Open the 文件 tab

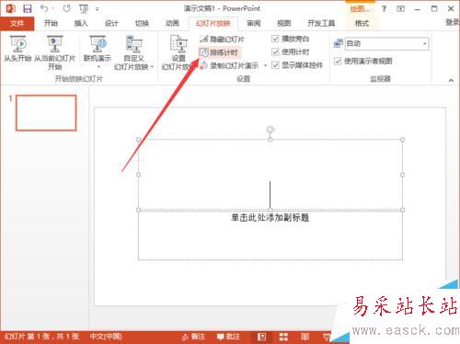(x=17, y=23)
